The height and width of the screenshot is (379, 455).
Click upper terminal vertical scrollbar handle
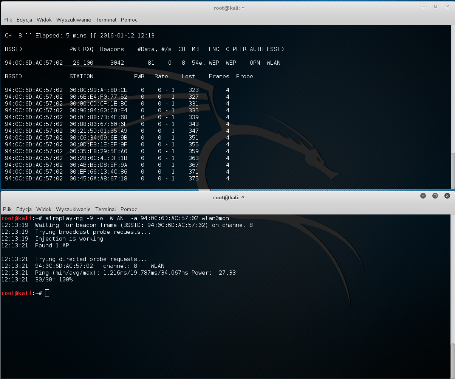(x=453, y=170)
